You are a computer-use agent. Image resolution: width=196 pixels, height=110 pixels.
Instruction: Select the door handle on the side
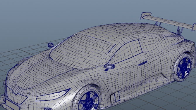point(143,63)
